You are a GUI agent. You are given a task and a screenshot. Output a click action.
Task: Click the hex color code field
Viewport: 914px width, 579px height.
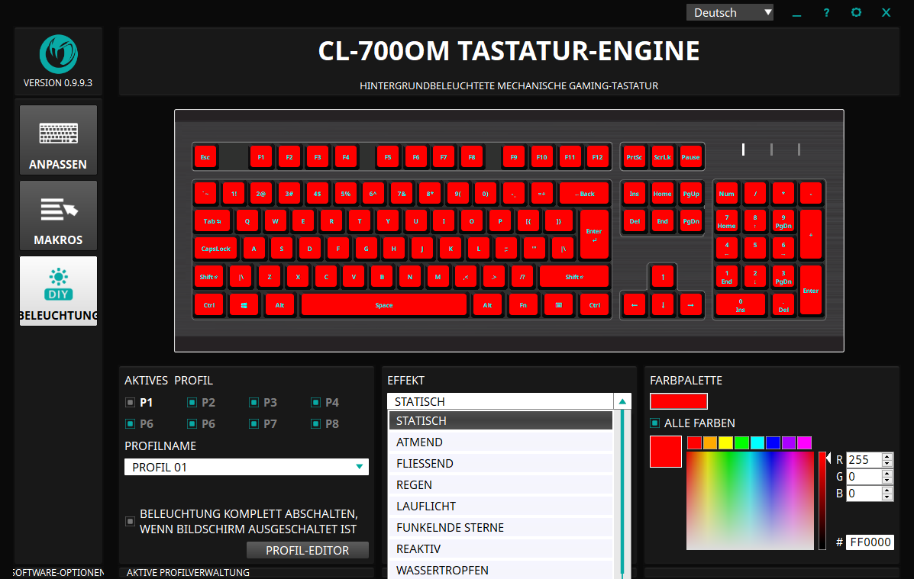(x=869, y=542)
